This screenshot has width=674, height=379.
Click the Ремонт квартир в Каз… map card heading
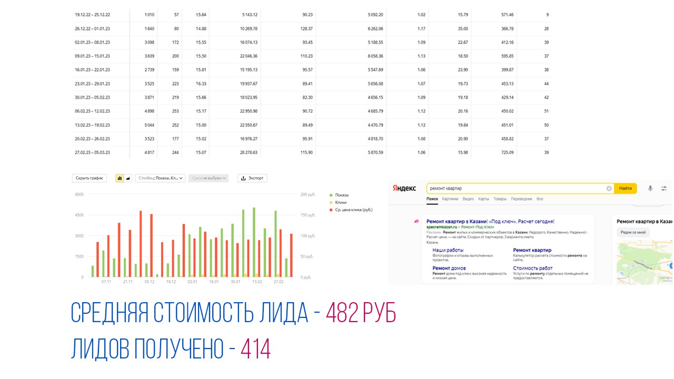[x=644, y=222]
